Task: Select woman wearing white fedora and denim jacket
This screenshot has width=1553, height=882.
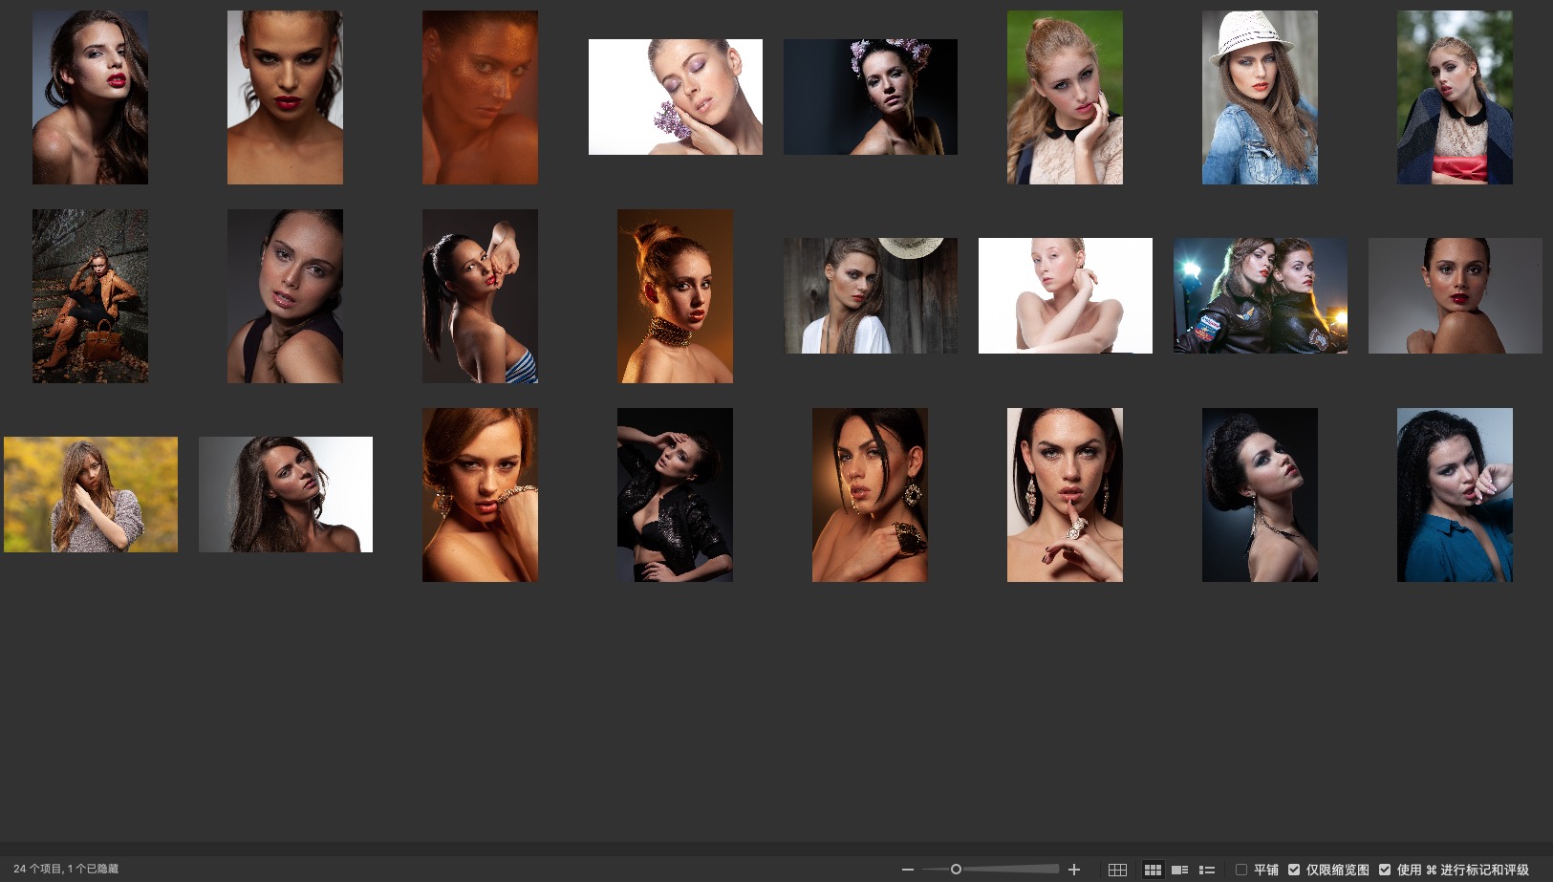Action: coord(1260,97)
